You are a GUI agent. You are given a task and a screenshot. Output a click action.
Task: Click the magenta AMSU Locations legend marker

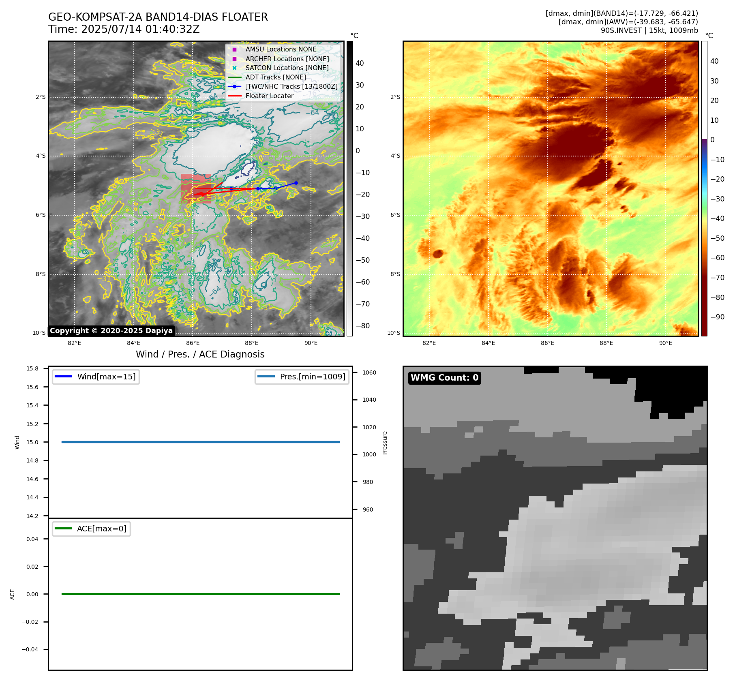coord(234,49)
